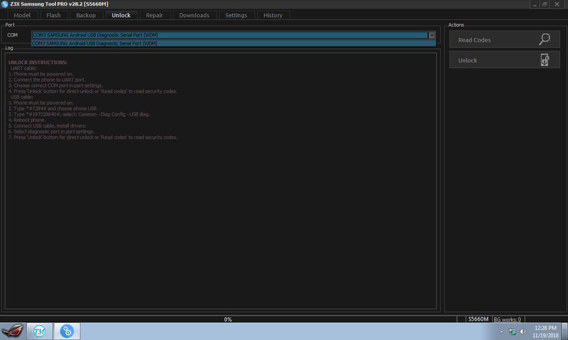Click the Show Desktop strip
The height and width of the screenshot is (340, 568).
point(565,331)
